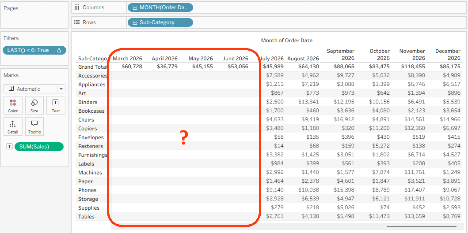Select the Supplies row label
The width and height of the screenshot is (468, 233).
[89, 208]
